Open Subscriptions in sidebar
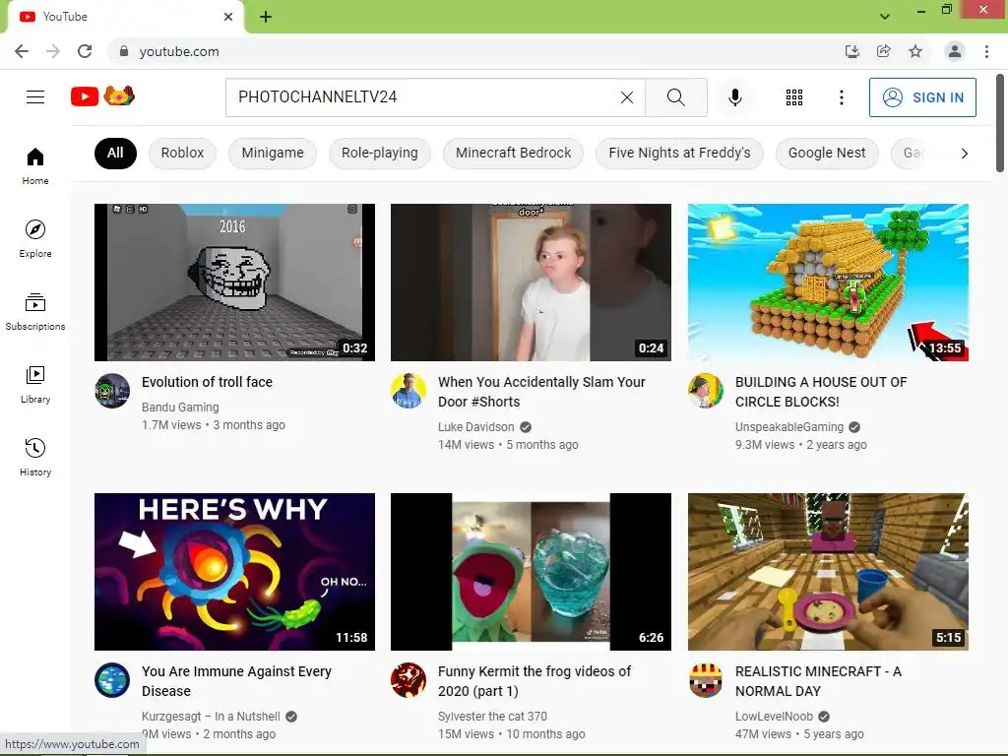Viewport: 1008px width, 756px height. [35, 311]
